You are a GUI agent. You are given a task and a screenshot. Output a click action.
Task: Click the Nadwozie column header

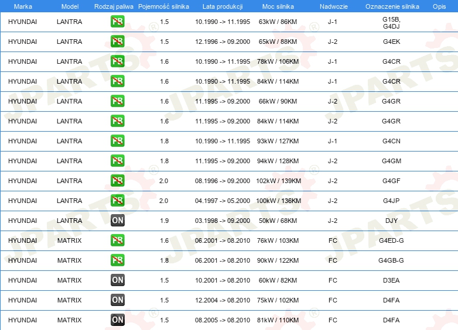[334, 6]
